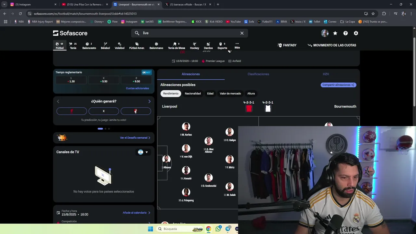Open Ver el Desafío semanal link
Viewport: 416px width, 234px height.
(135, 138)
